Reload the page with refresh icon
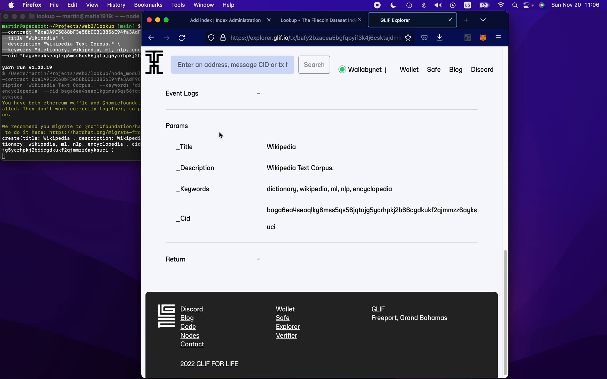The height and width of the screenshot is (379, 607). pos(182,38)
